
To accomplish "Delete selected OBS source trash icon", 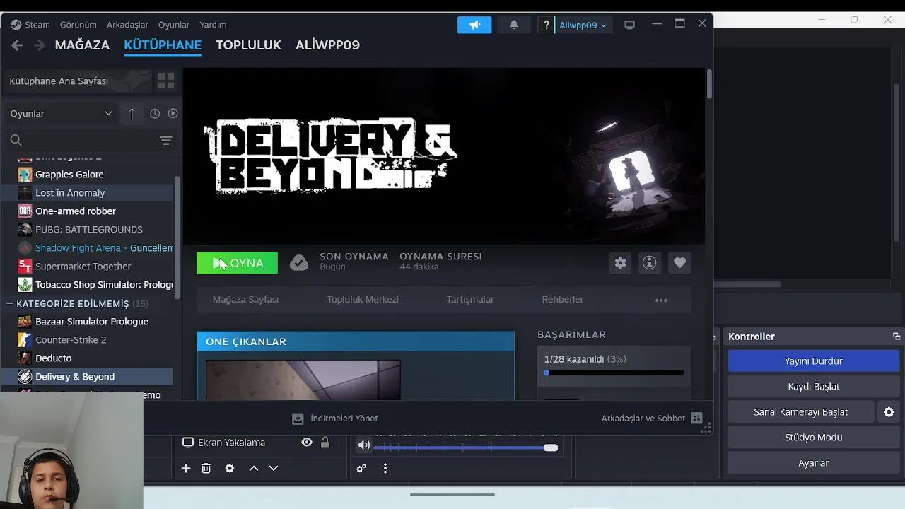I will click(206, 468).
